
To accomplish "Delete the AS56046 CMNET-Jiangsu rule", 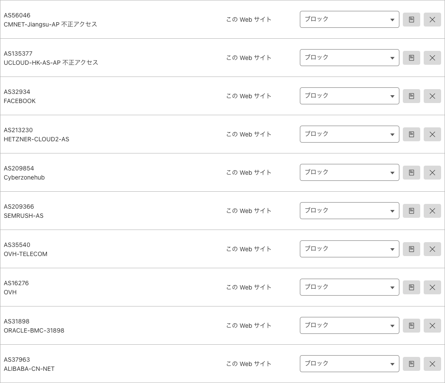I will [432, 20].
